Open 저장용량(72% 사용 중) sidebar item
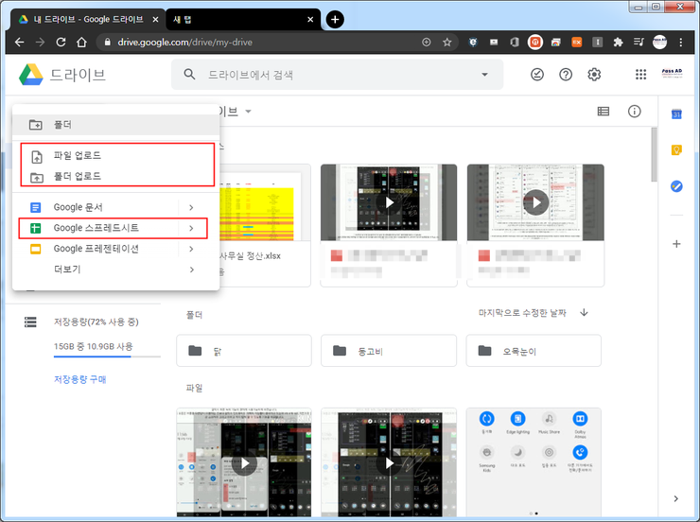This screenshot has width=700, height=522. (96, 322)
